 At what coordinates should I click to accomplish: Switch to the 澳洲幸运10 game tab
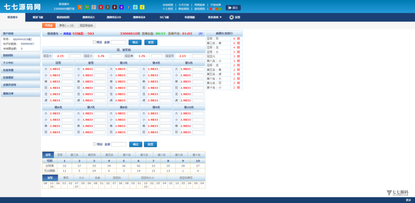[x=113, y=17]
